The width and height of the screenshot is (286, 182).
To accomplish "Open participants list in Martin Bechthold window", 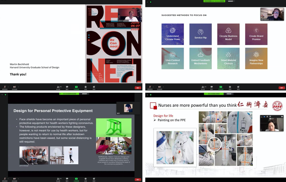I will (59, 88).
